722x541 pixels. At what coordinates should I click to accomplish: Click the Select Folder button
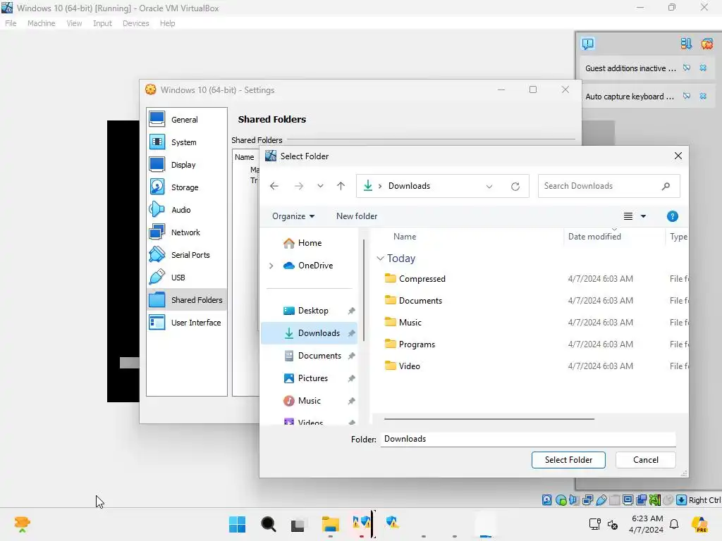(568, 459)
